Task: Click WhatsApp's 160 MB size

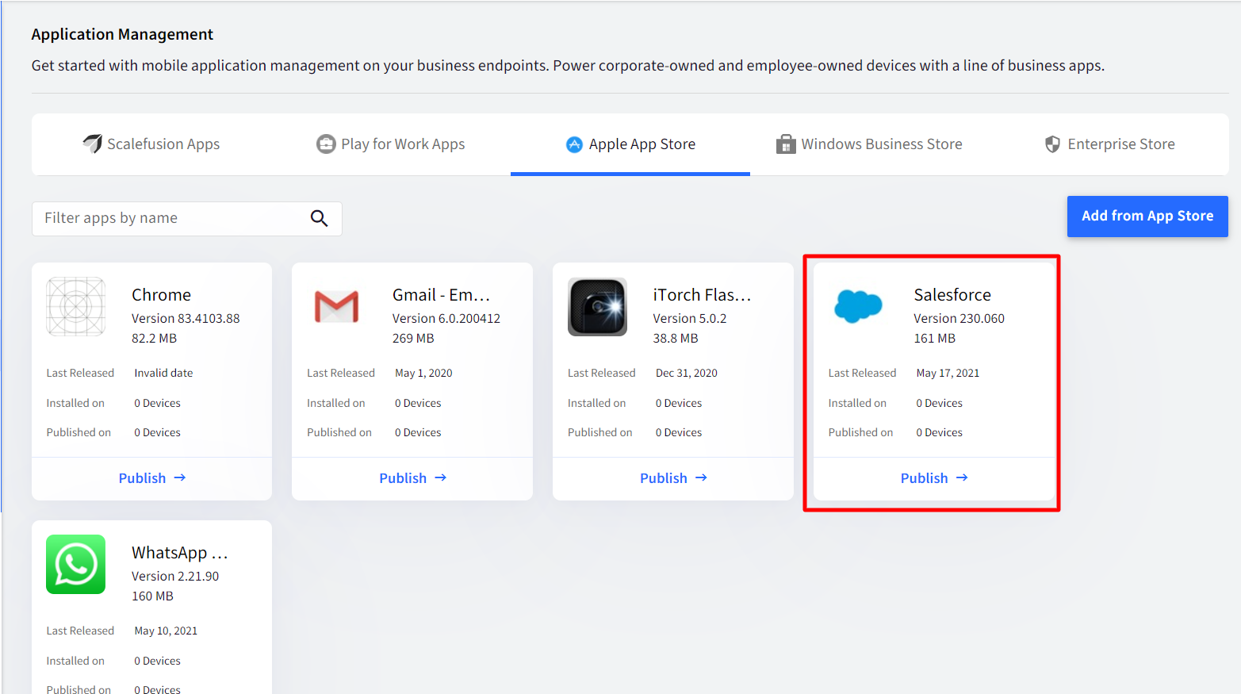Action: [x=152, y=596]
